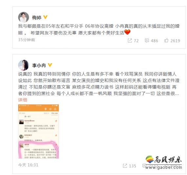Click the 李小冉 username
The image size is (187, 175).
pyautogui.click(x=39, y=66)
